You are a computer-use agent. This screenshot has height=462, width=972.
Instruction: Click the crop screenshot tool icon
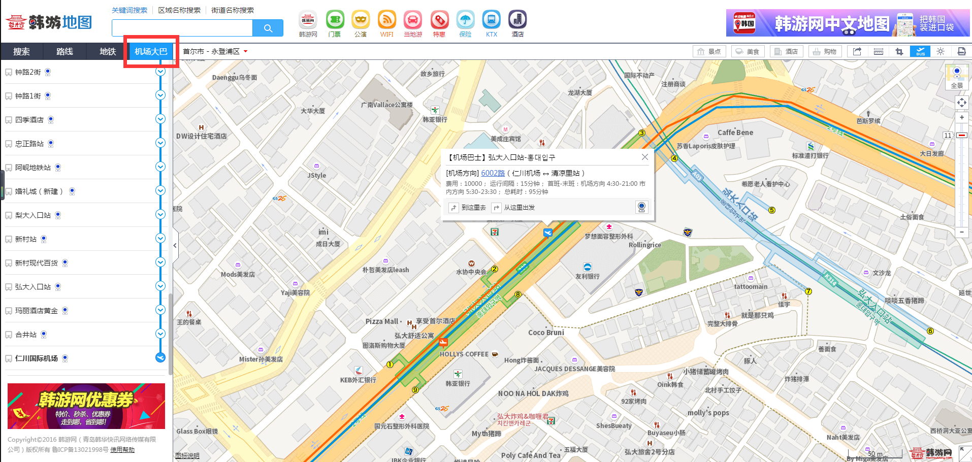point(899,51)
